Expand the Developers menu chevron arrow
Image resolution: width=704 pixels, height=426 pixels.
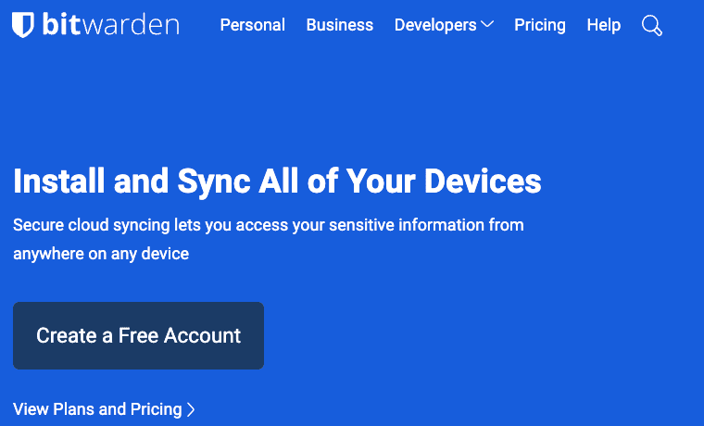click(487, 24)
